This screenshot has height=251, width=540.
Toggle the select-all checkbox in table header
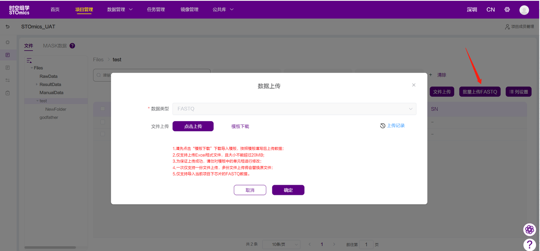click(x=103, y=109)
